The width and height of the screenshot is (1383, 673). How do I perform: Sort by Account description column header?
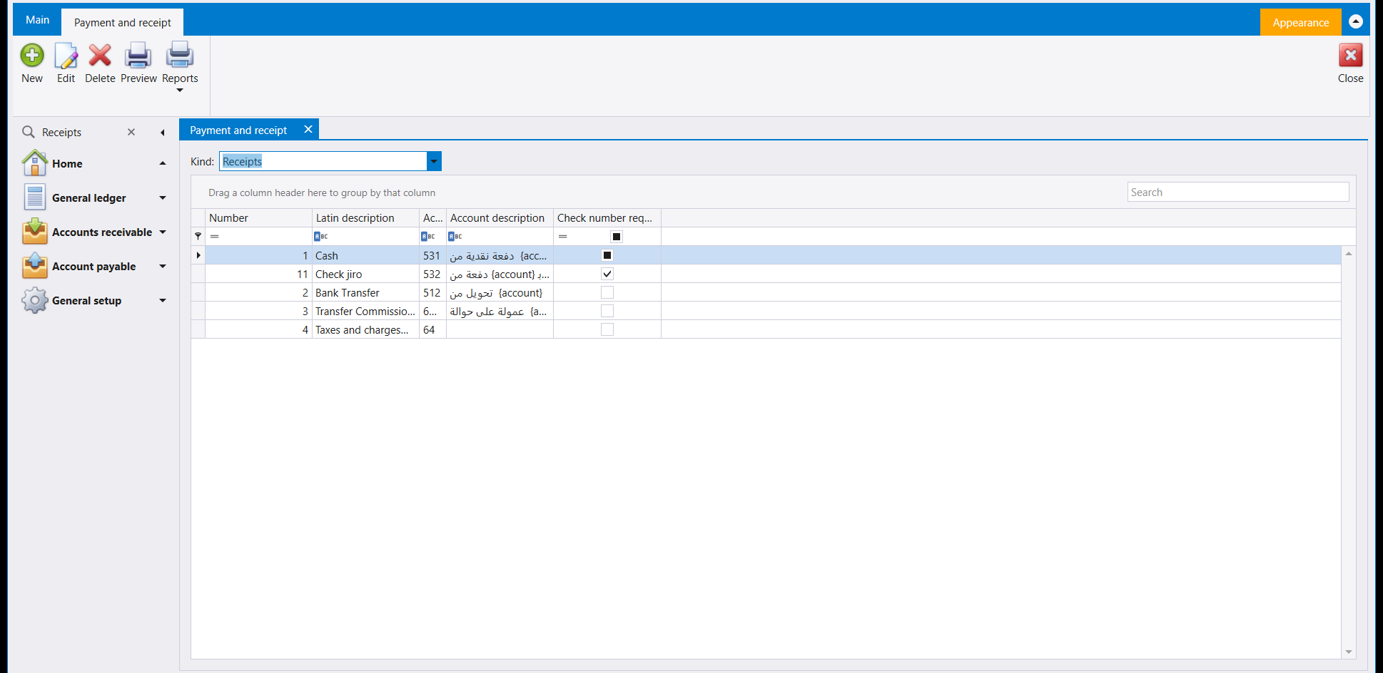coord(500,218)
